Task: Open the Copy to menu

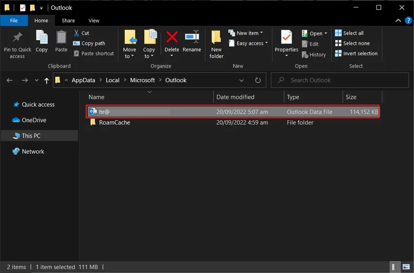Action: click(x=149, y=44)
